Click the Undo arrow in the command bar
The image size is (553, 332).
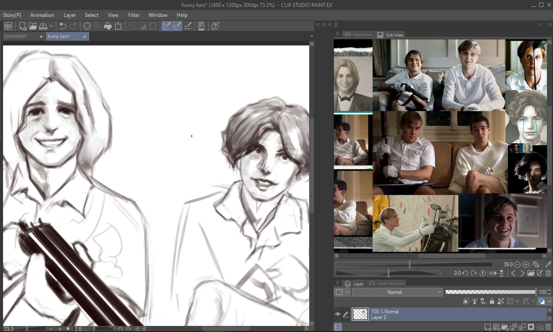(x=63, y=26)
